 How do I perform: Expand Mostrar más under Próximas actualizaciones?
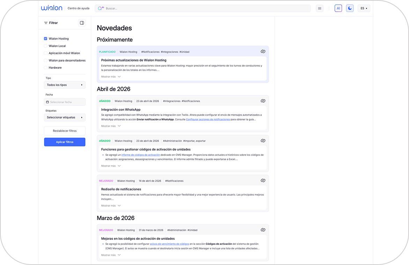click(x=111, y=77)
